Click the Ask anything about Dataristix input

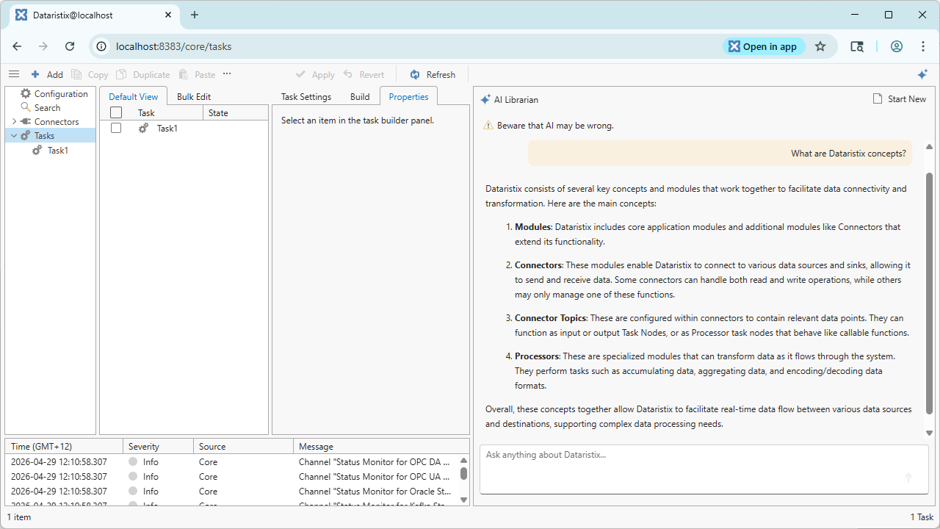point(703,469)
